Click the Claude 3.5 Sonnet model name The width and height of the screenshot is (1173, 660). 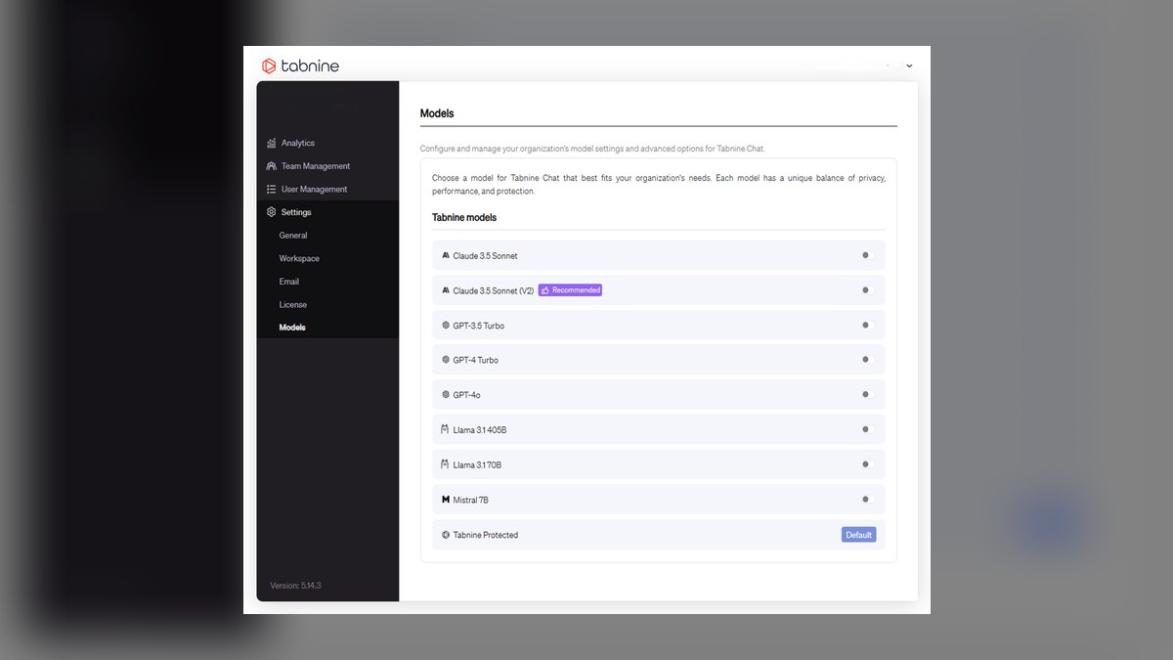(x=486, y=256)
